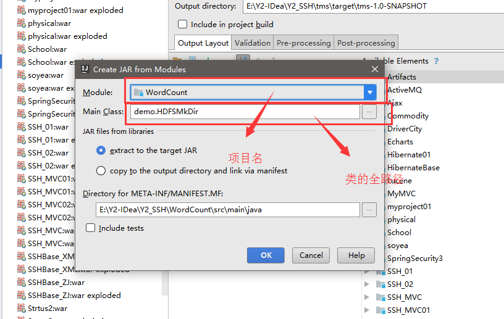
Task: Select School:war artifact in list
Action: [47, 49]
